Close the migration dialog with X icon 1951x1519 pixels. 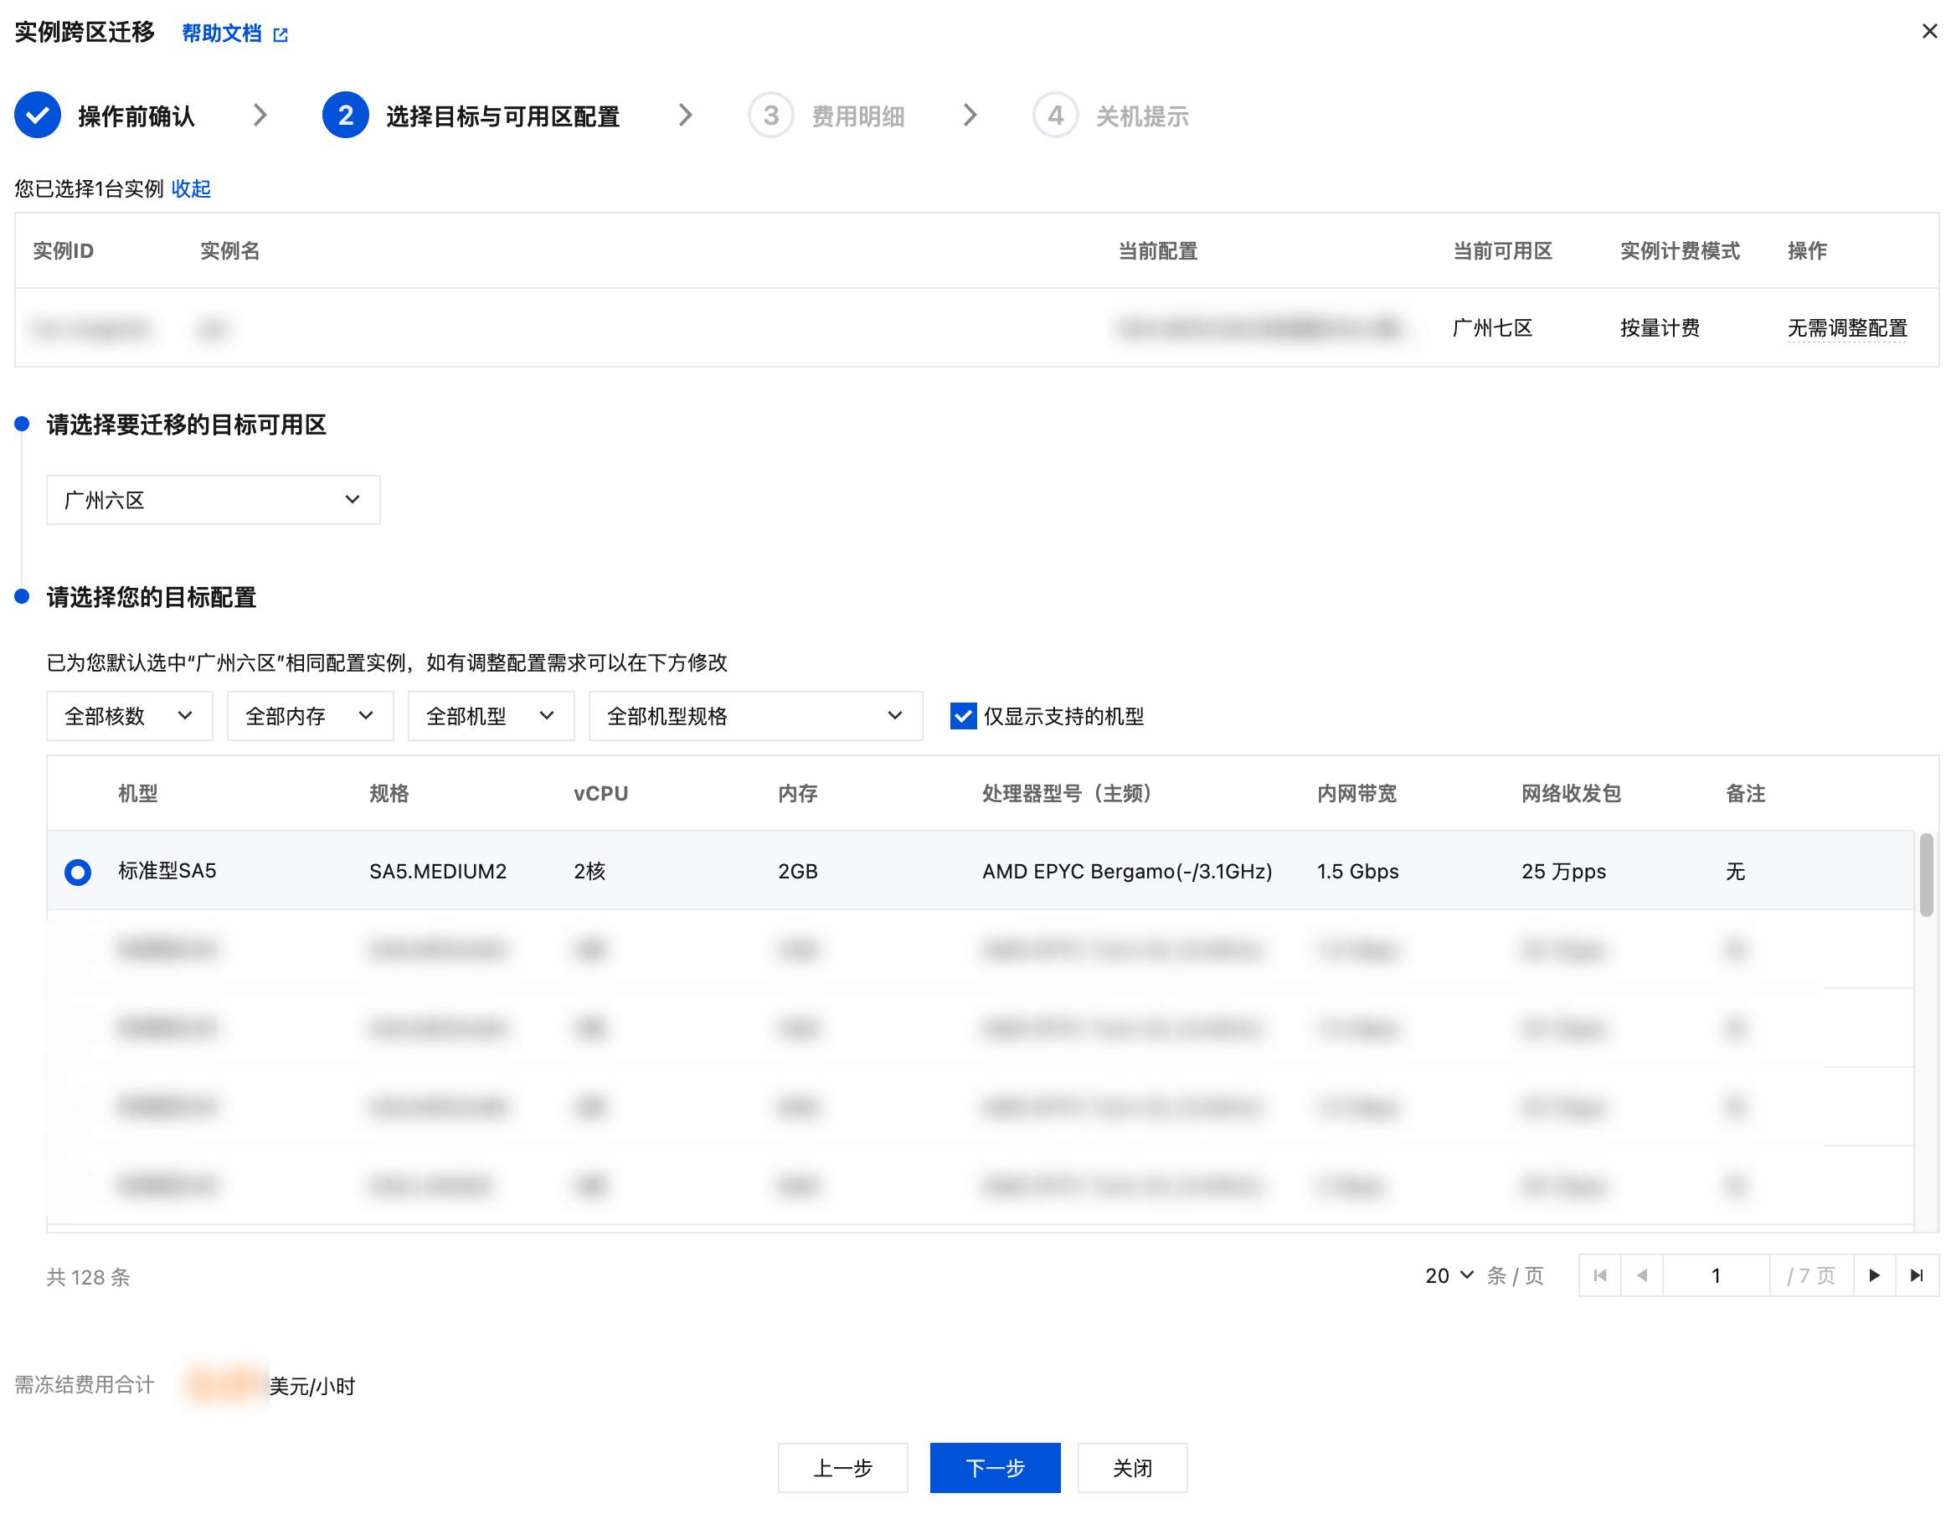pyautogui.click(x=1928, y=31)
